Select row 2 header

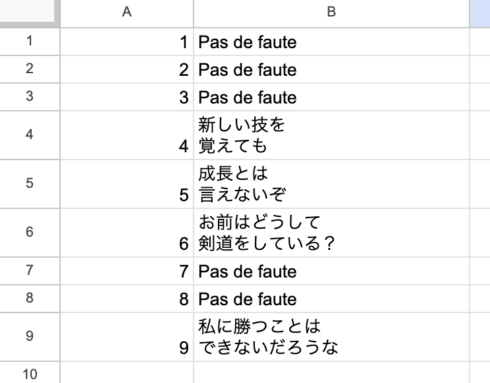(30, 69)
